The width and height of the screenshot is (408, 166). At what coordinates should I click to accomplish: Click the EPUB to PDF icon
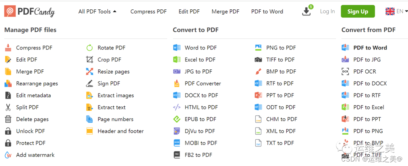click(x=177, y=120)
